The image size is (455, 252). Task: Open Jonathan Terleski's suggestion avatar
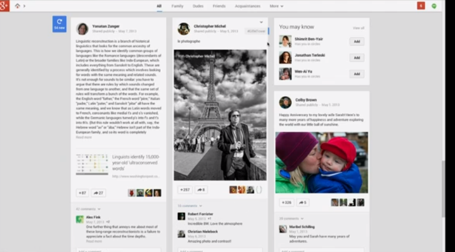click(x=285, y=57)
